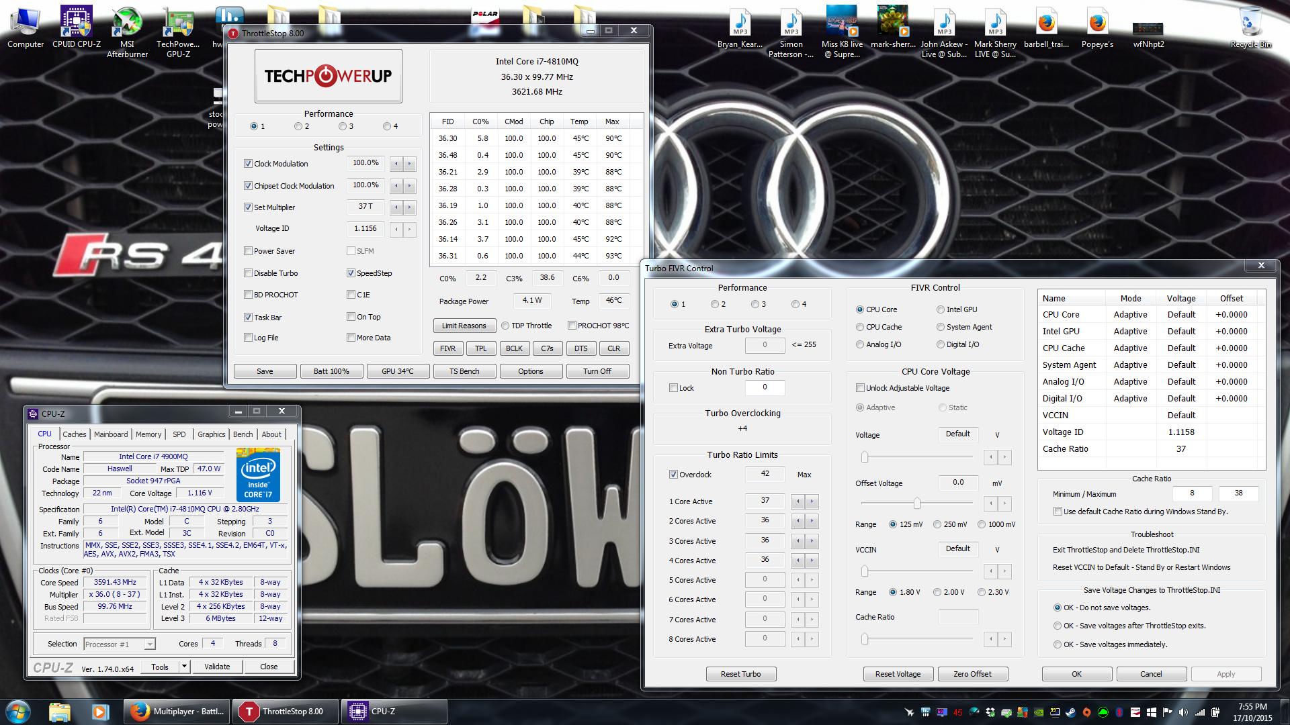This screenshot has height=725, width=1290.
Task: Click the Offset Voltage slider thumb
Action: pos(916,503)
